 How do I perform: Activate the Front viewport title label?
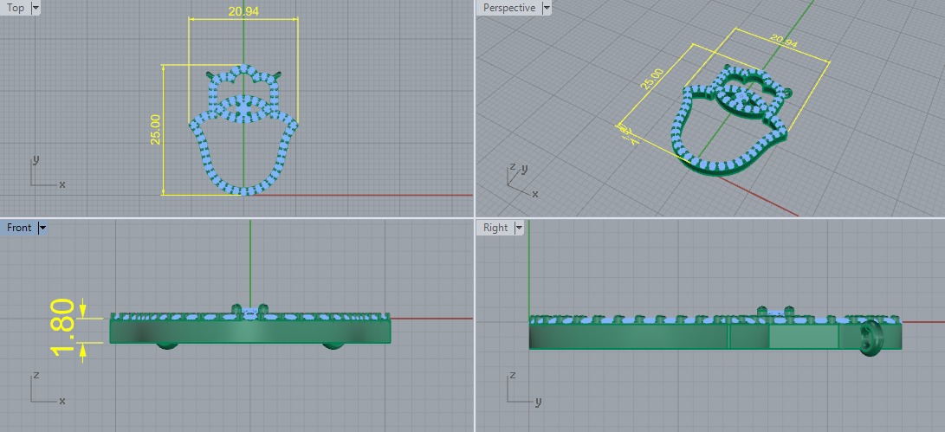19,228
